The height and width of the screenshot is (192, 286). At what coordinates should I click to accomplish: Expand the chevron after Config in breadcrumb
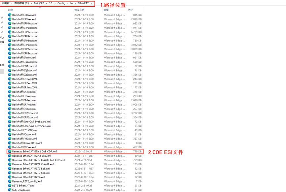point(68,3)
